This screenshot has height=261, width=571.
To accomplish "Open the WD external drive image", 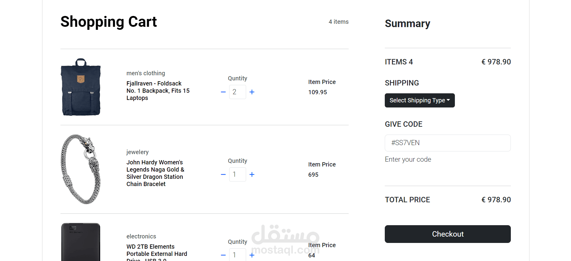I will pyautogui.click(x=81, y=242).
